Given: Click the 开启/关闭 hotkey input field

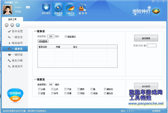Looking at the screenshot, I should 151,46.
